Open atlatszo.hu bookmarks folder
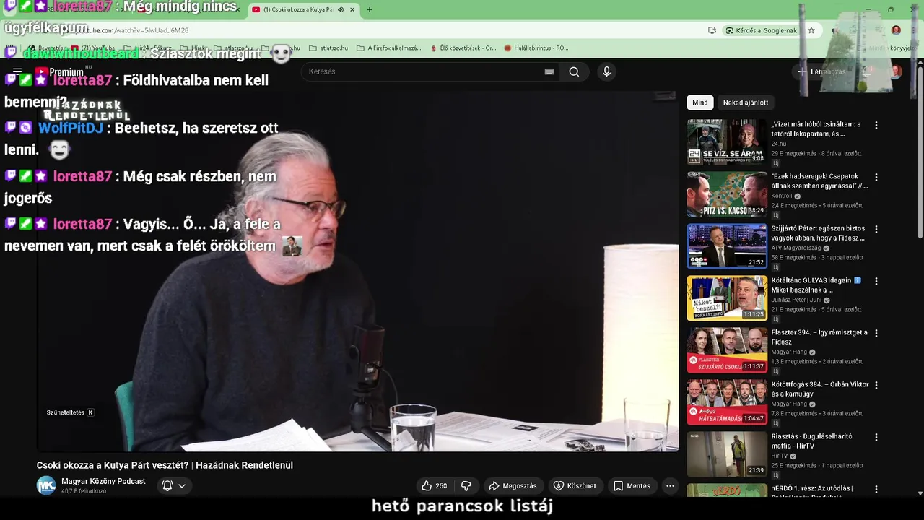This screenshot has width=924, height=520. (x=328, y=48)
